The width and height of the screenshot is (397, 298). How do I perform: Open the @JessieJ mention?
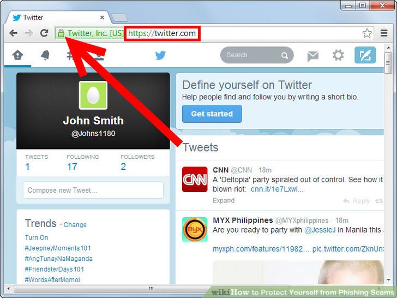click(320, 230)
